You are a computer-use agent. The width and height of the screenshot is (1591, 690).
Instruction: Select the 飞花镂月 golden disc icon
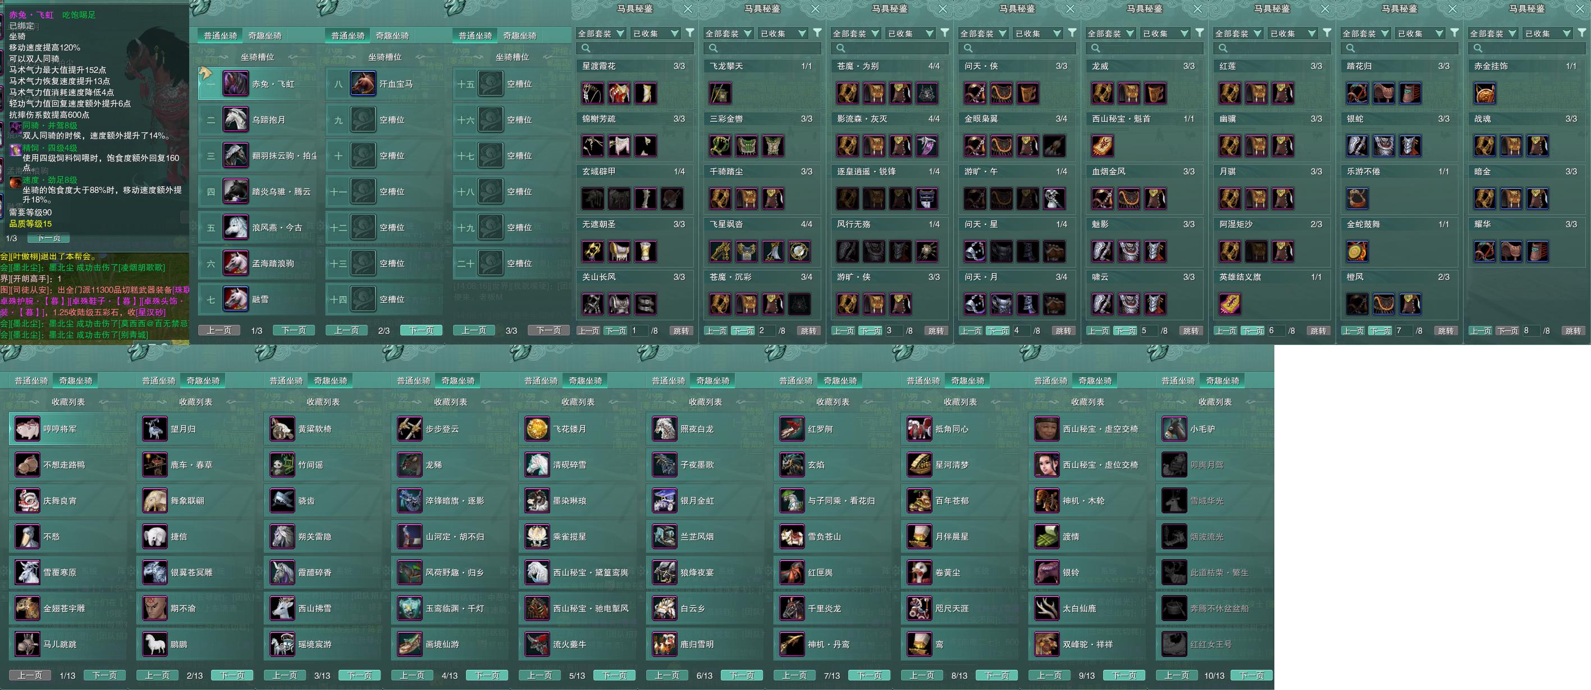click(537, 429)
